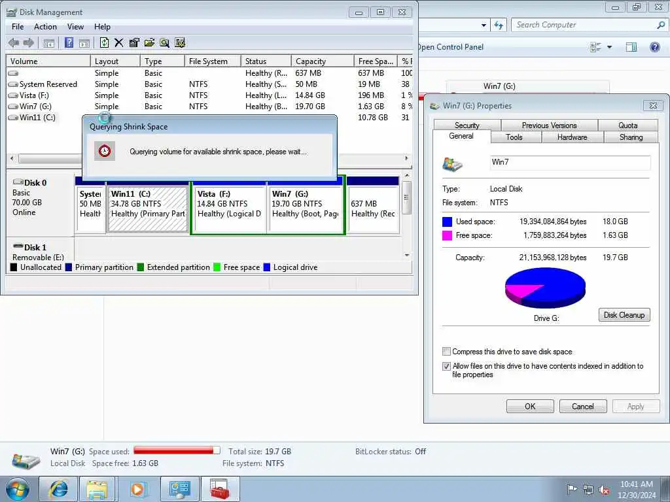
Task: Open the View menu
Action: (75, 26)
